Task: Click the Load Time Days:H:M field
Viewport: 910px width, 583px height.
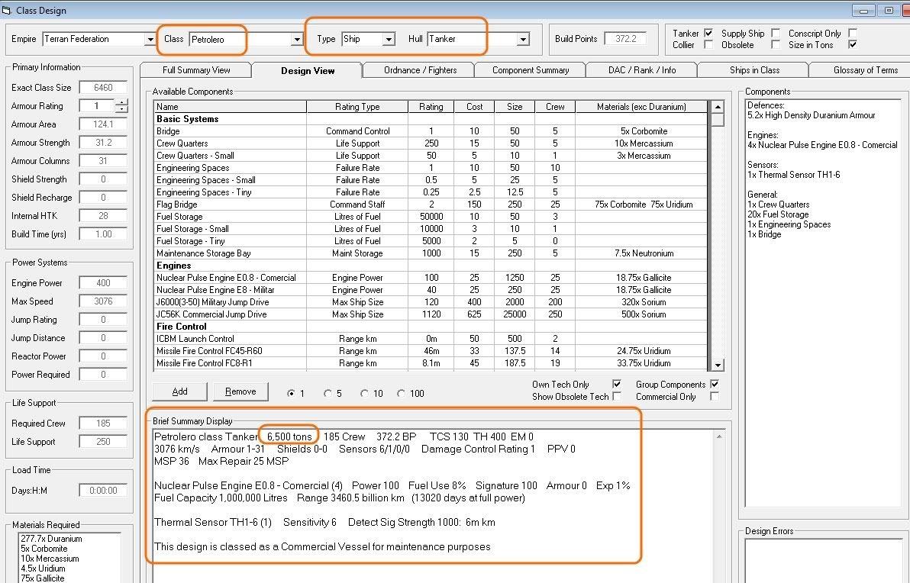Action: pyautogui.click(x=103, y=490)
